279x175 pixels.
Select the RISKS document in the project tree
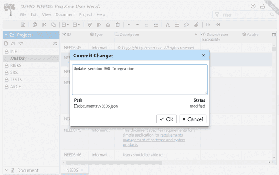tap(16, 66)
